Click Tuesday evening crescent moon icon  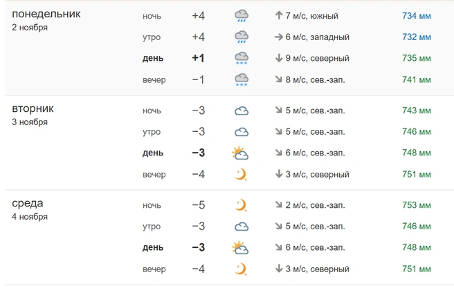point(241,175)
